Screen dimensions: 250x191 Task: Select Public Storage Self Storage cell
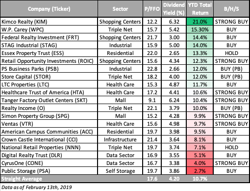click(120, 171)
